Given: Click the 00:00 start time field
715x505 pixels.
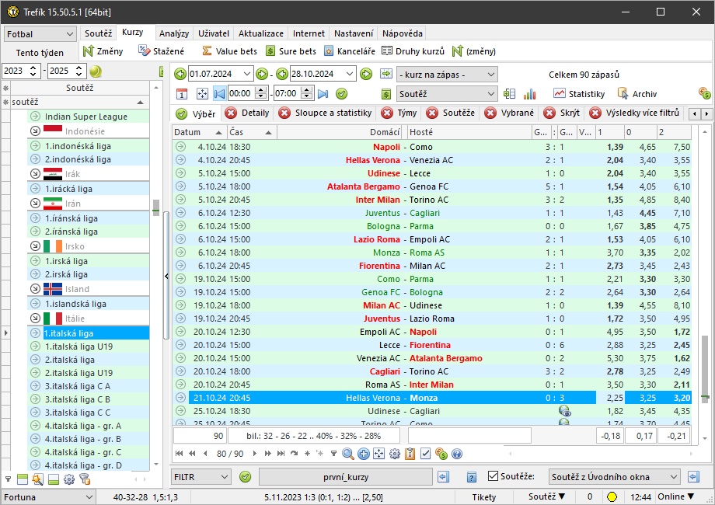Looking at the screenshot, I should 240,93.
